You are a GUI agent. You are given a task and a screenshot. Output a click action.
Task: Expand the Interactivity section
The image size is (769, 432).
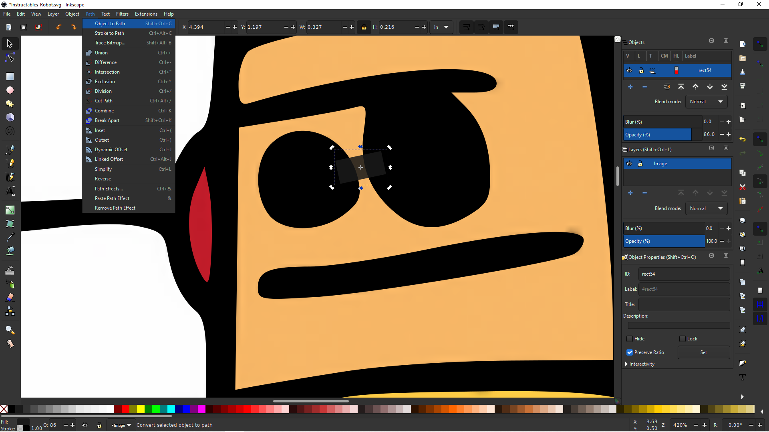click(642, 364)
